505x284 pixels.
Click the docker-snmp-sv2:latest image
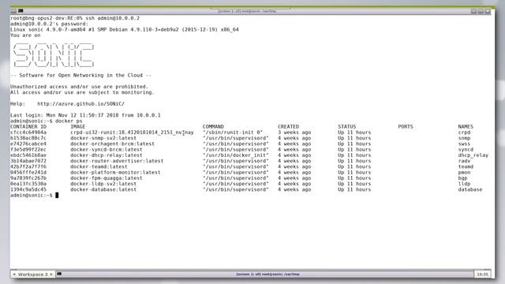[x=103, y=138]
